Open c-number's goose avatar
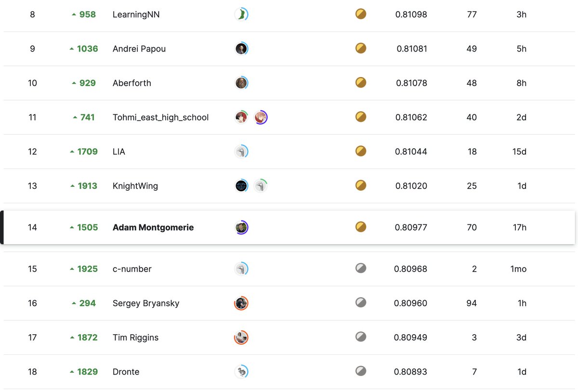This screenshot has height=391, width=578. (x=241, y=269)
